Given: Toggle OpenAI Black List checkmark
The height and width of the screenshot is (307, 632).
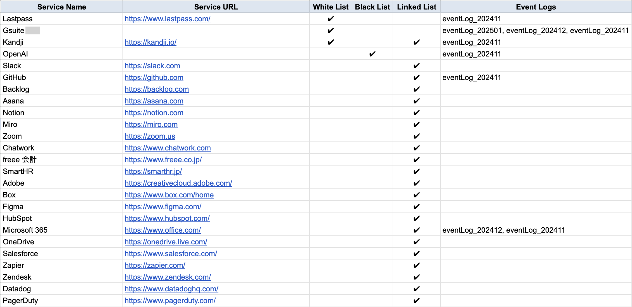Looking at the screenshot, I should 372,54.
